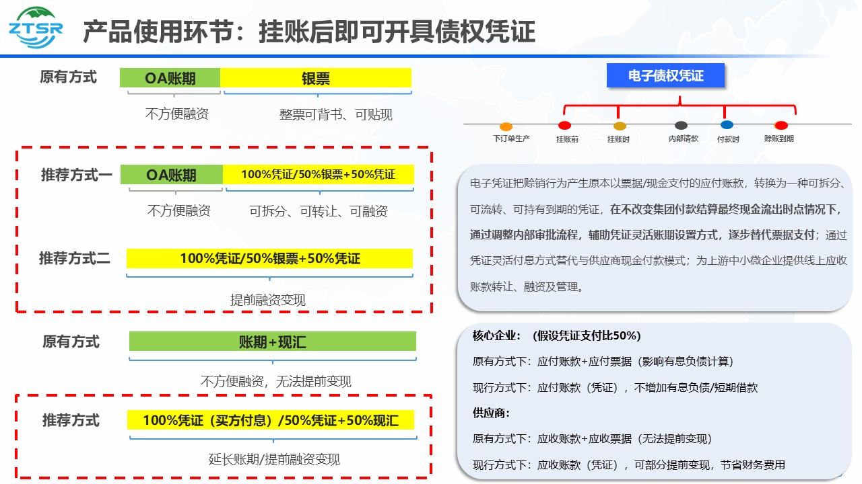Click the dark gray dot above 内部请款
Image resolution: width=862 pixels, height=484 pixels.
(681, 125)
